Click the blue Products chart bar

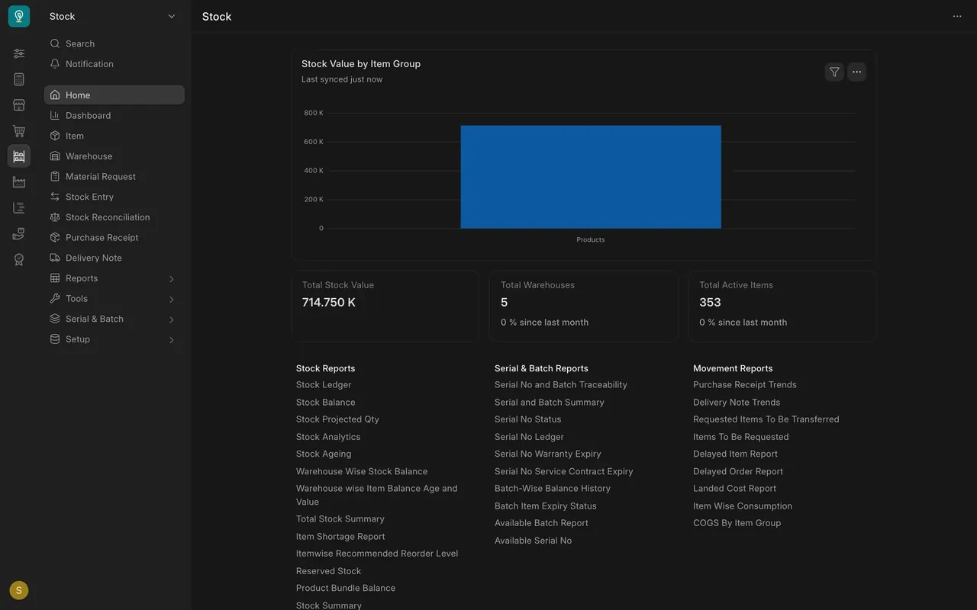[x=591, y=177]
